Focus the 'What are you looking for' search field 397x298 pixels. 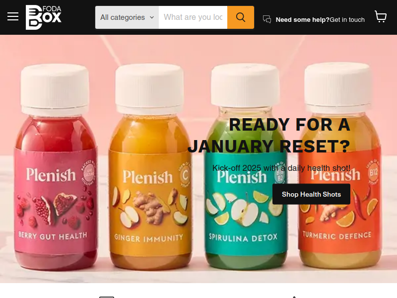pyautogui.click(x=193, y=17)
